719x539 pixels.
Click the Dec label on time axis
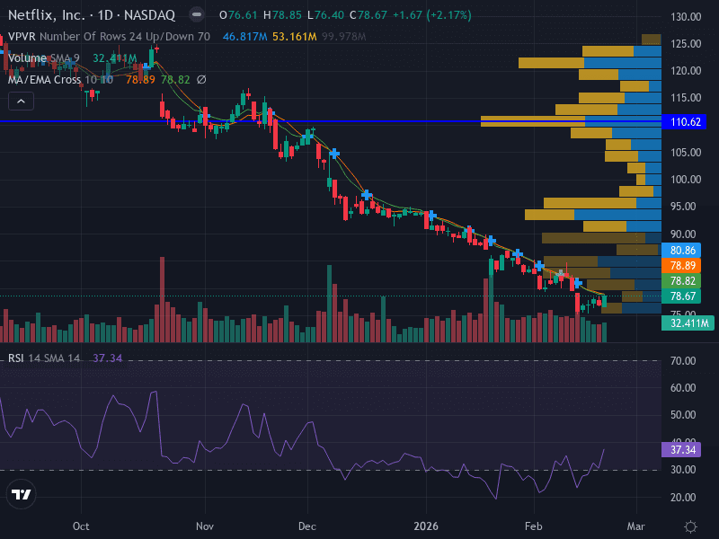point(307,526)
